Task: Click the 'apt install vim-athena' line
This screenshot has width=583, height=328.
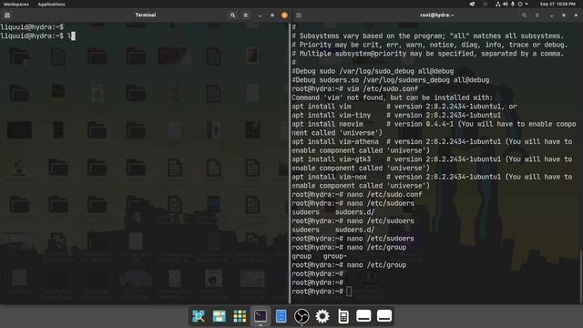Action: click(x=432, y=146)
